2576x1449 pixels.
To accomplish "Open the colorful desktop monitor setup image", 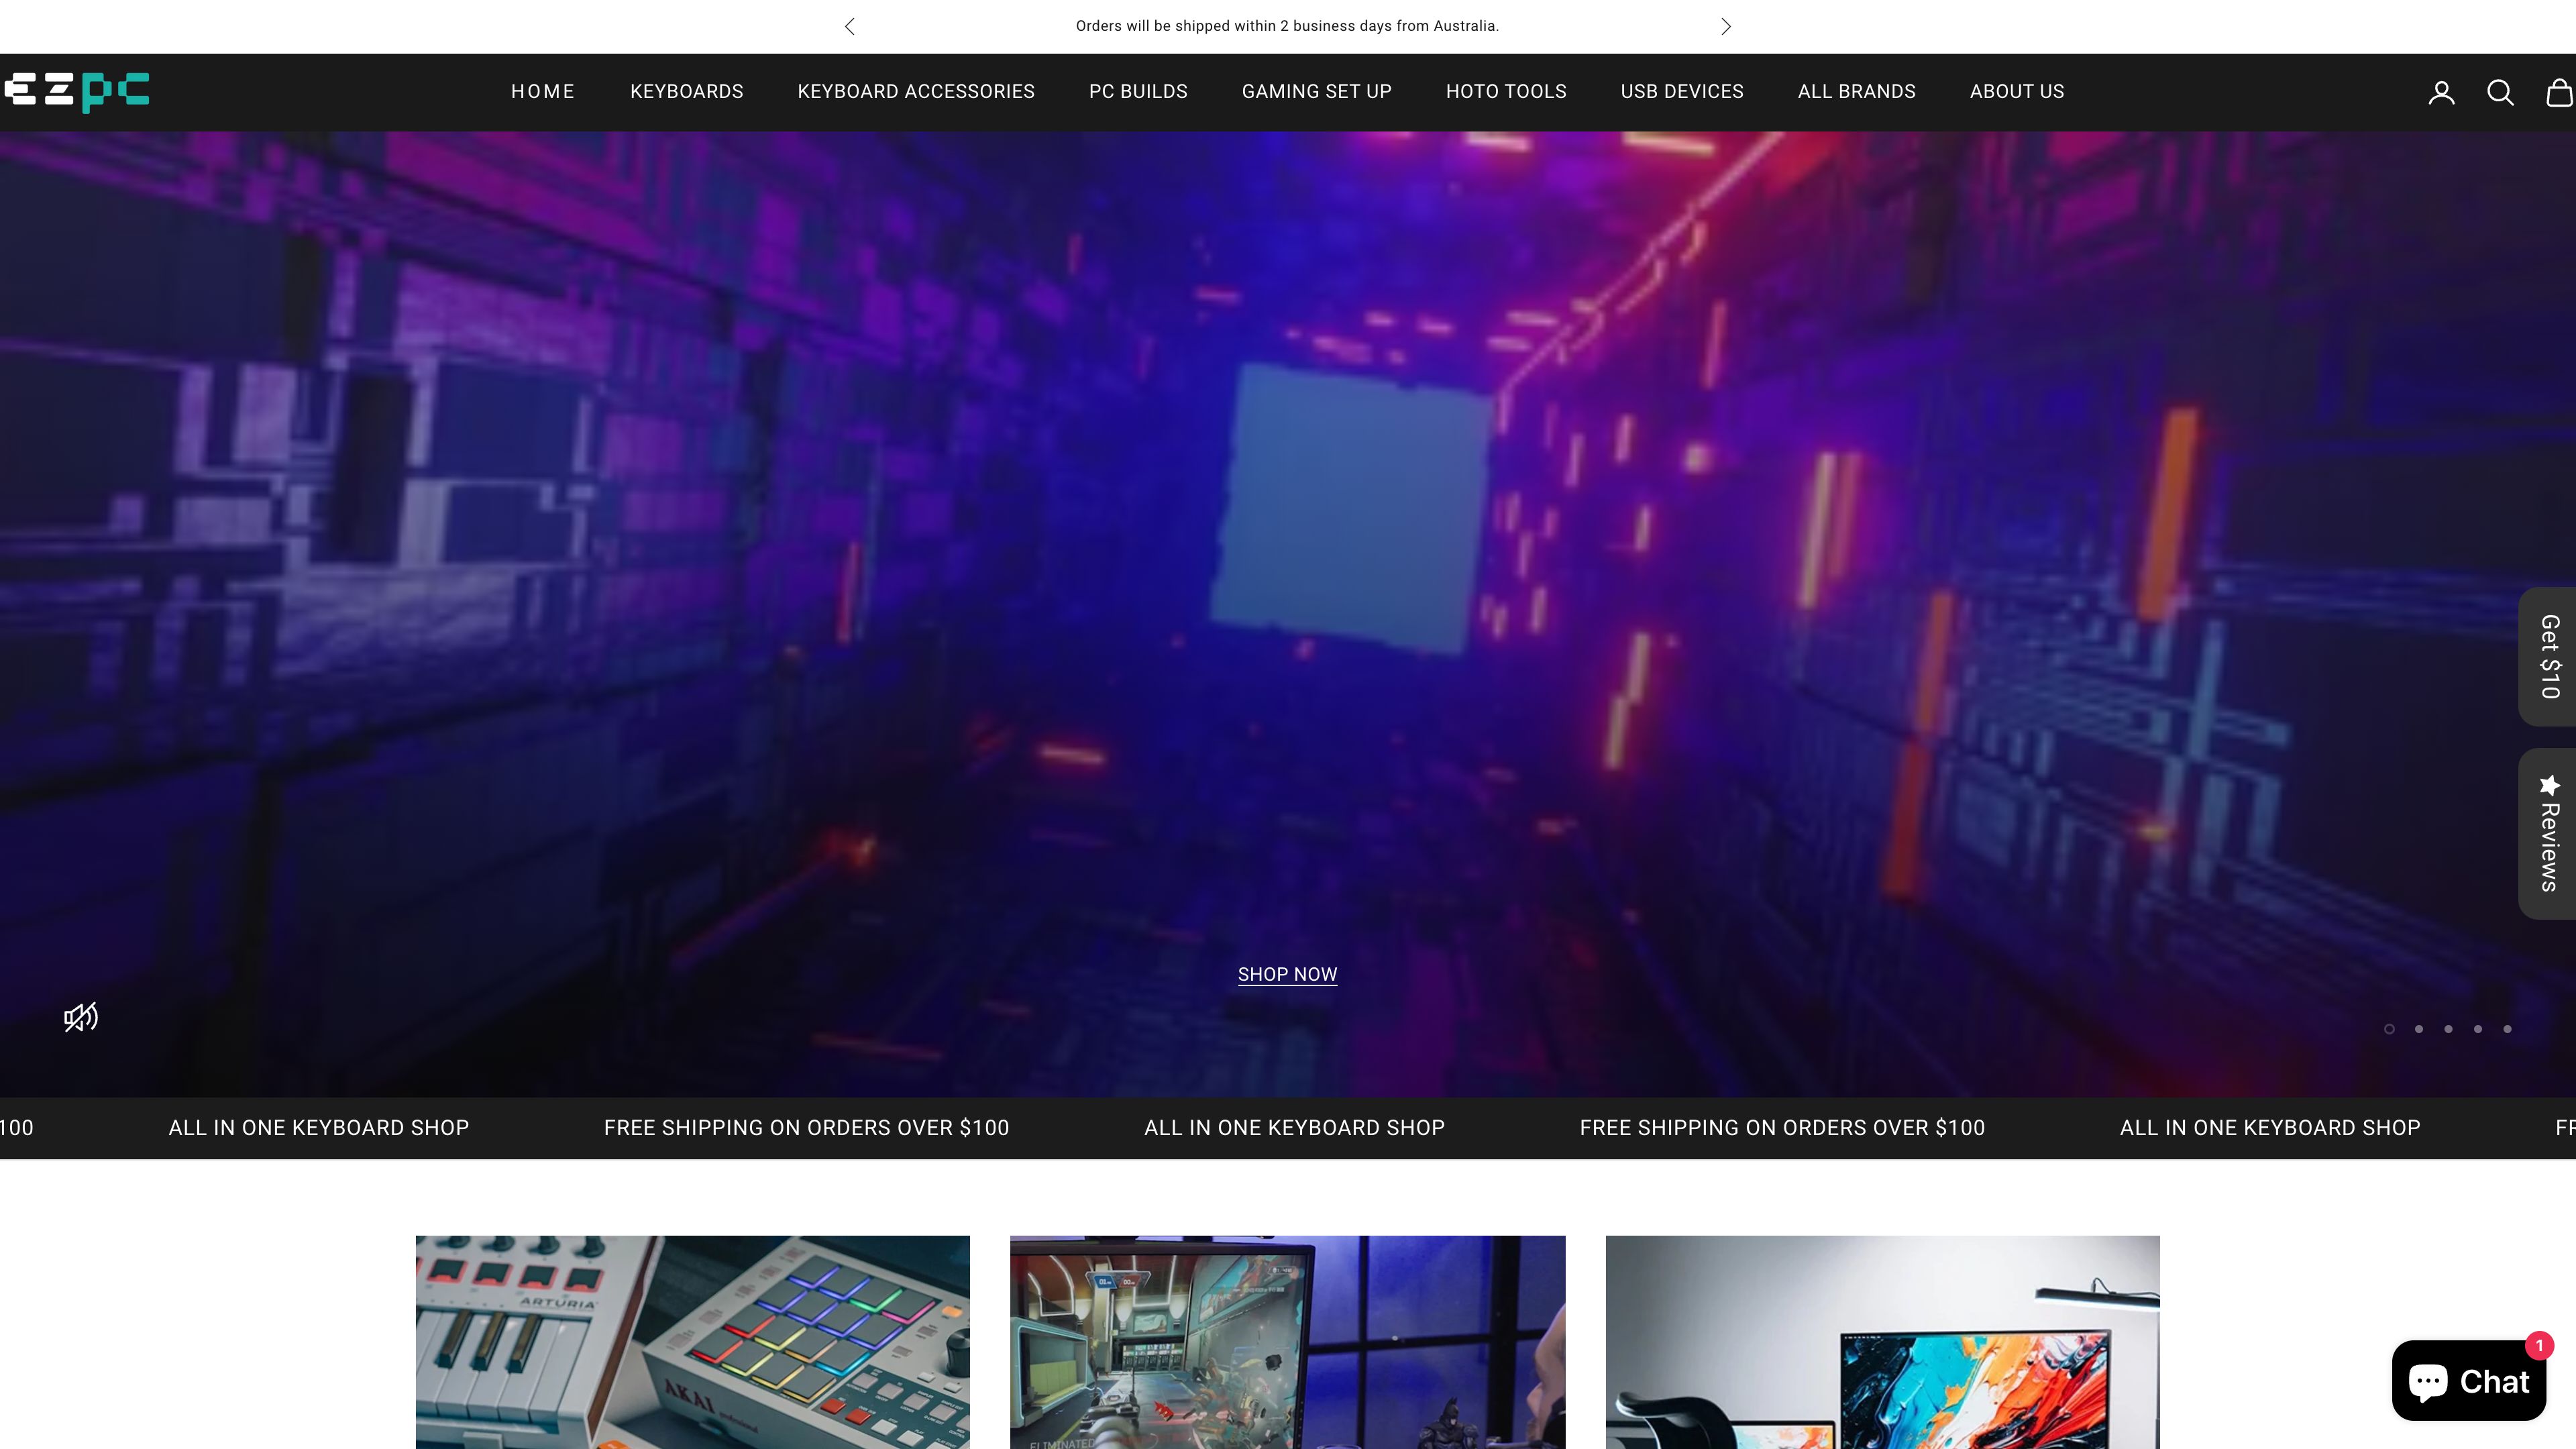I will tap(1882, 1342).
